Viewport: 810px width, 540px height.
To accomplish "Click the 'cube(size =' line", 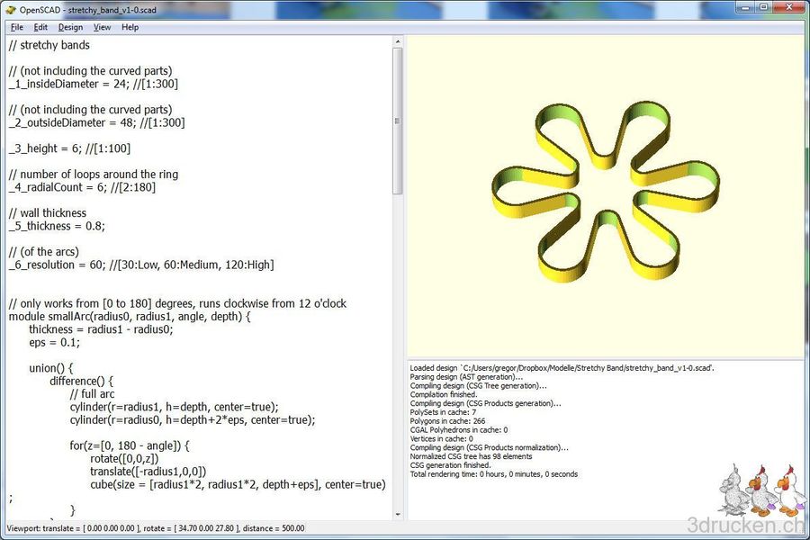I will (238, 484).
